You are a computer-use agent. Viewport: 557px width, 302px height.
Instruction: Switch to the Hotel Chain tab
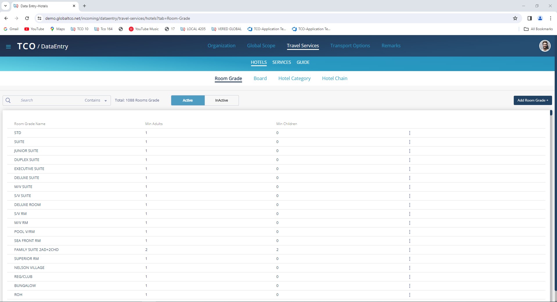point(335,78)
